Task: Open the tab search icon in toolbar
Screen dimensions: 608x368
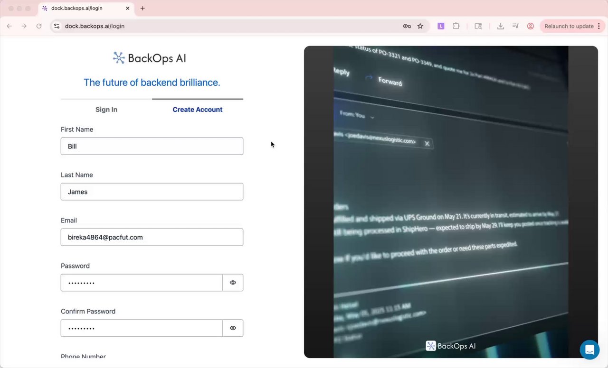Action: 478,26
